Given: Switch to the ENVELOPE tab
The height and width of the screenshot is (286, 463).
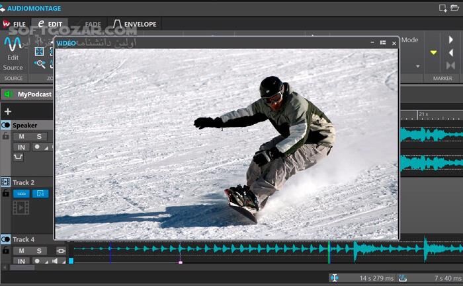Looking at the screenshot, I should (134, 24).
